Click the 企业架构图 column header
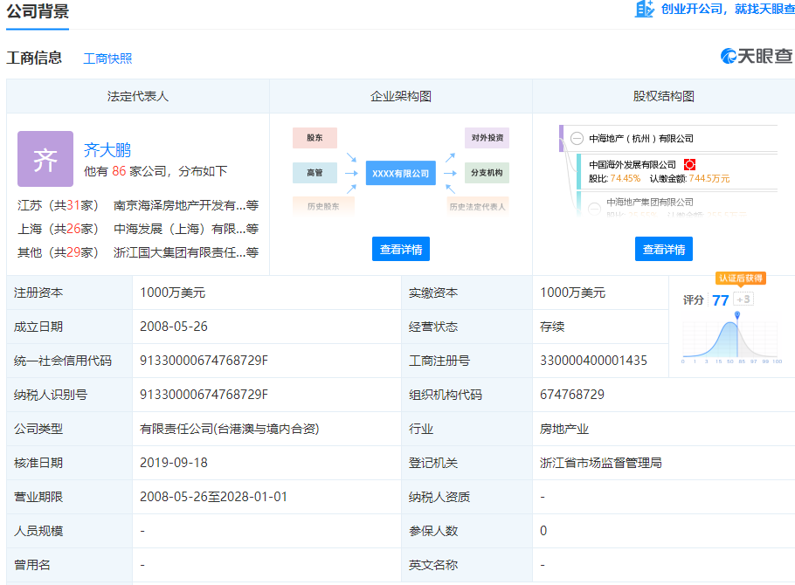This screenshot has width=795, height=585. [x=400, y=96]
